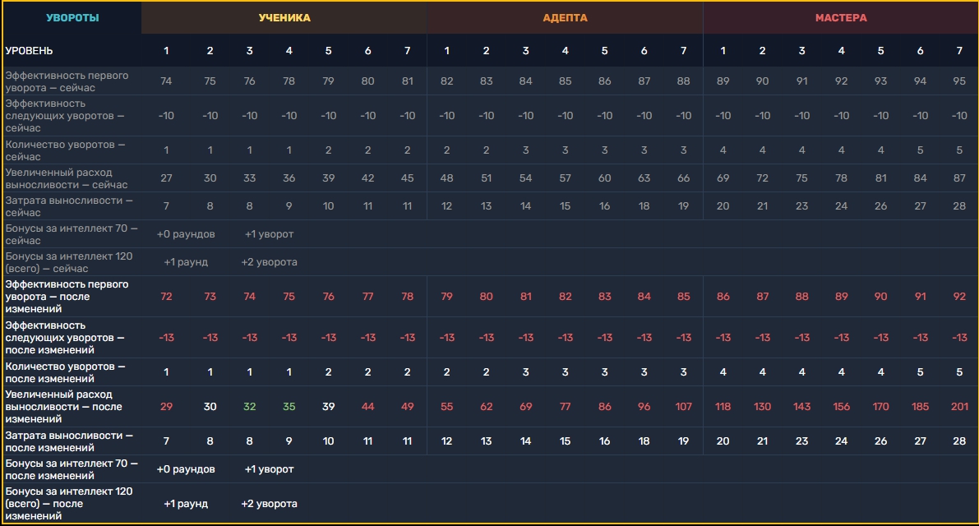Image resolution: width=979 pixels, height=526 pixels.
Task: Click label 'Бонусы за интеллект 120 (всего) — после изменений'
Action: 69,504
